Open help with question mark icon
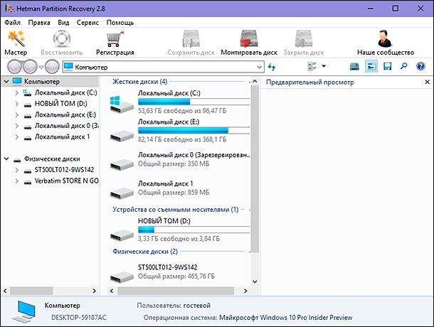 coord(420,66)
